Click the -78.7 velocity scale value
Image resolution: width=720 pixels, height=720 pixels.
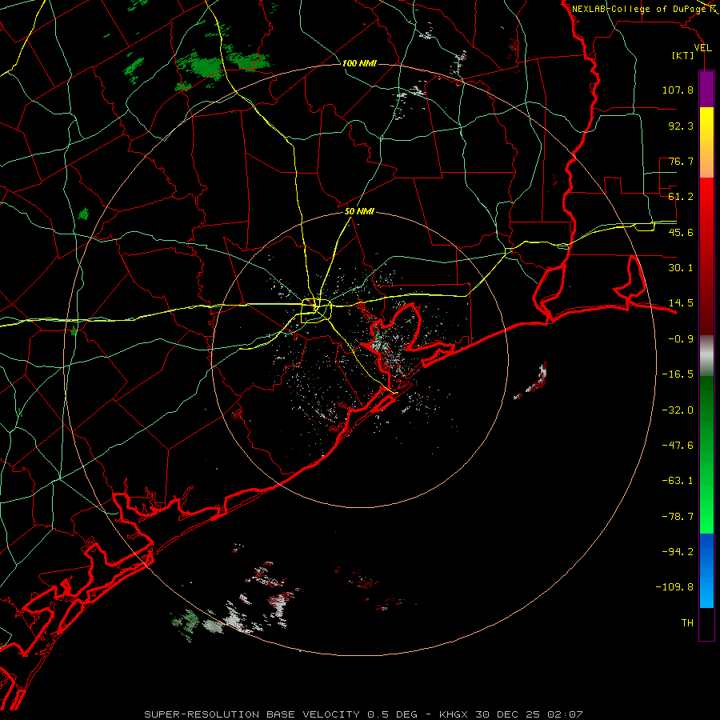[678, 517]
